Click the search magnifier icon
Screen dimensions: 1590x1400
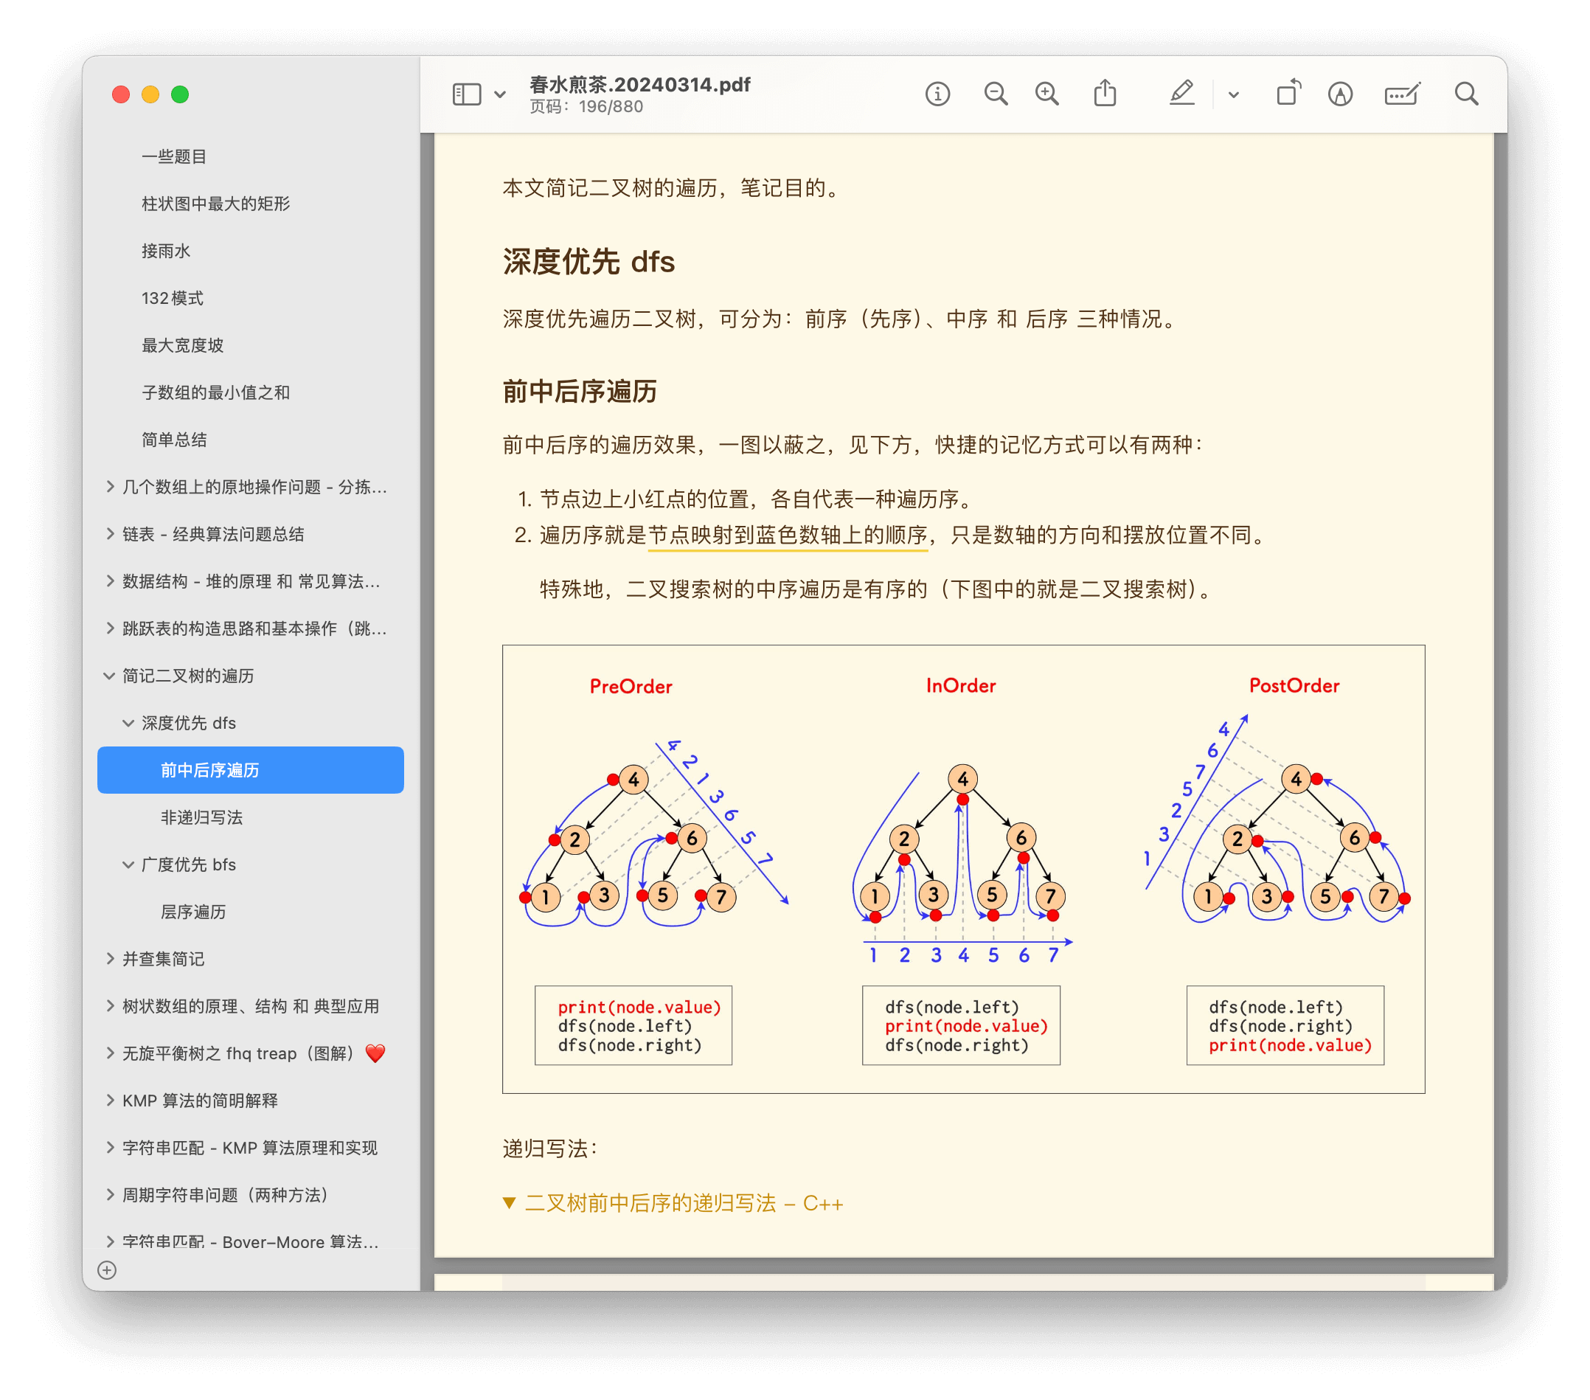(1466, 94)
